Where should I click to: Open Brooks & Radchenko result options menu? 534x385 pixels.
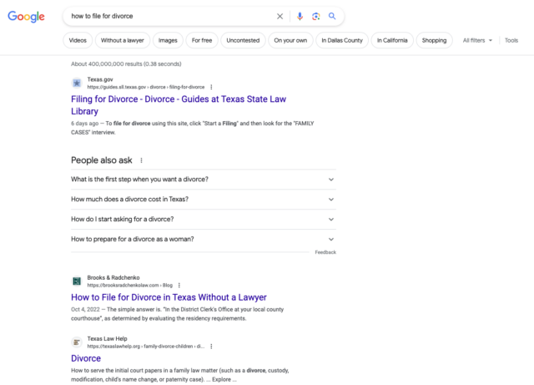click(179, 285)
